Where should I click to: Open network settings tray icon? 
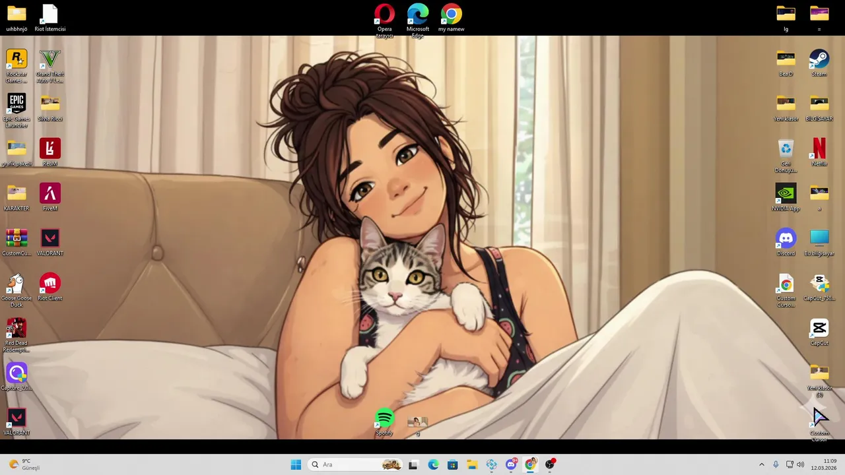pos(790,464)
